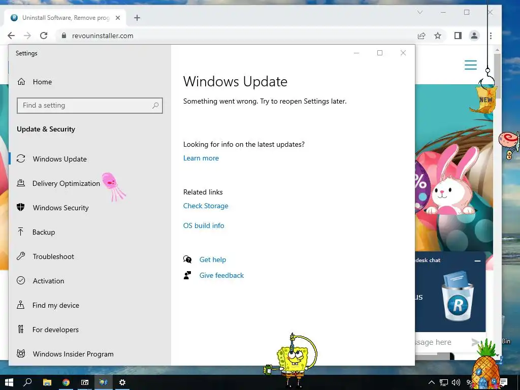
Task: Click the Give feedback link
Action: (x=221, y=275)
